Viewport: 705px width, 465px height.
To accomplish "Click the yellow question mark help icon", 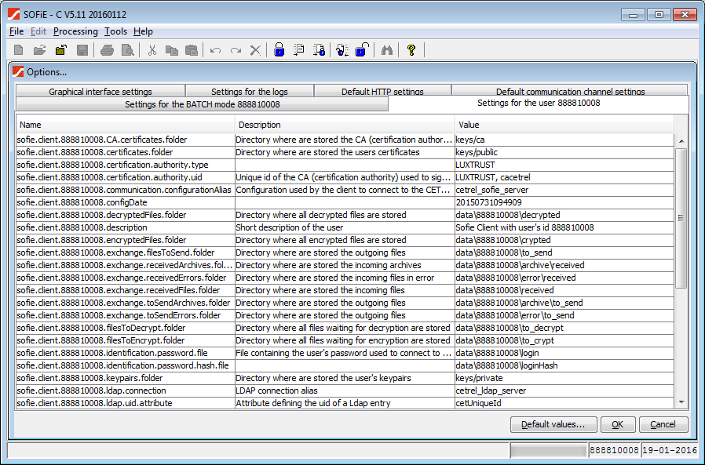I will point(411,50).
